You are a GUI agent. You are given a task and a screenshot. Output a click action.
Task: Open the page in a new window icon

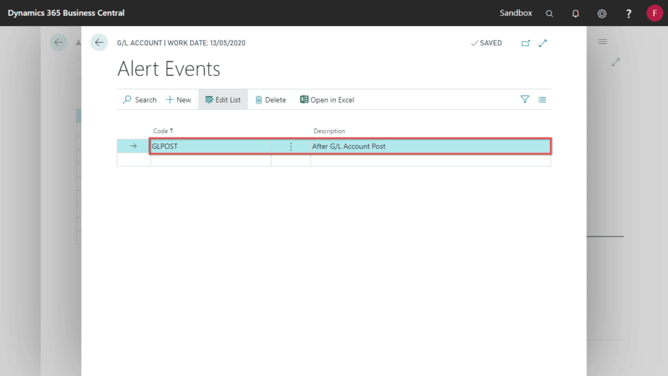pyautogui.click(x=526, y=42)
